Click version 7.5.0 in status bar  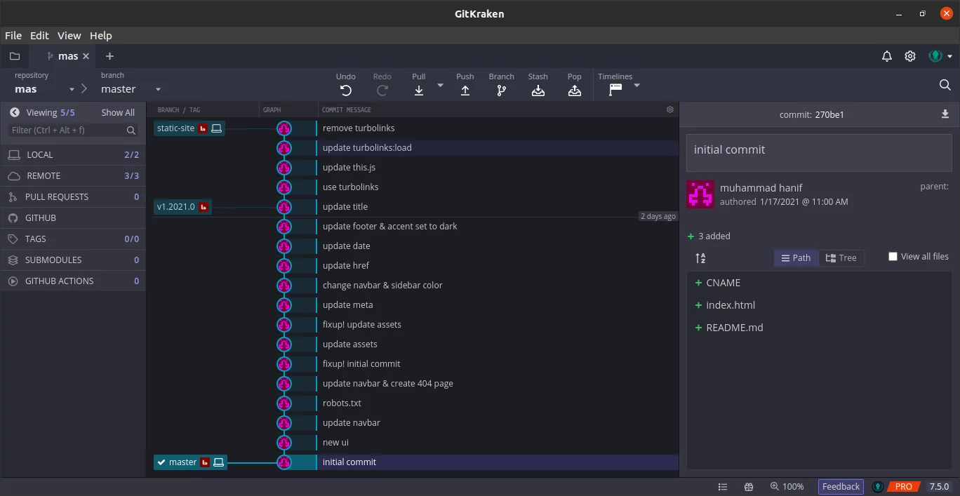tap(939, 487)
